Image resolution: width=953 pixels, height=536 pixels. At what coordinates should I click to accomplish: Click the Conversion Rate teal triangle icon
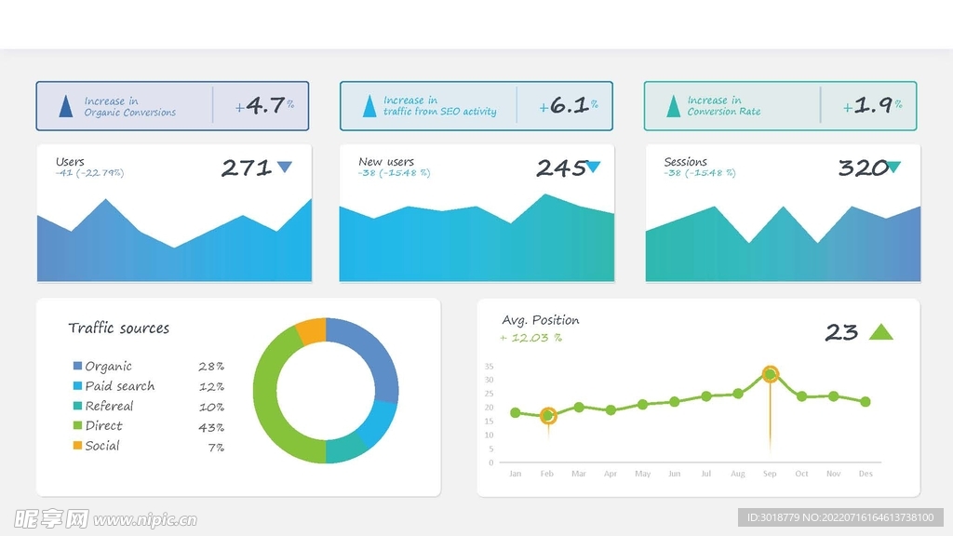point(674,107)
